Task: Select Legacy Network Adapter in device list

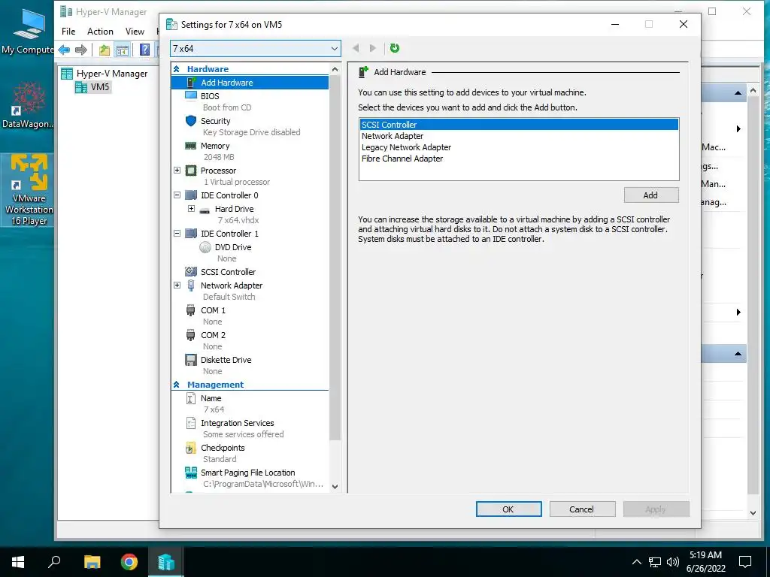Action: click(x=519, y=147)
